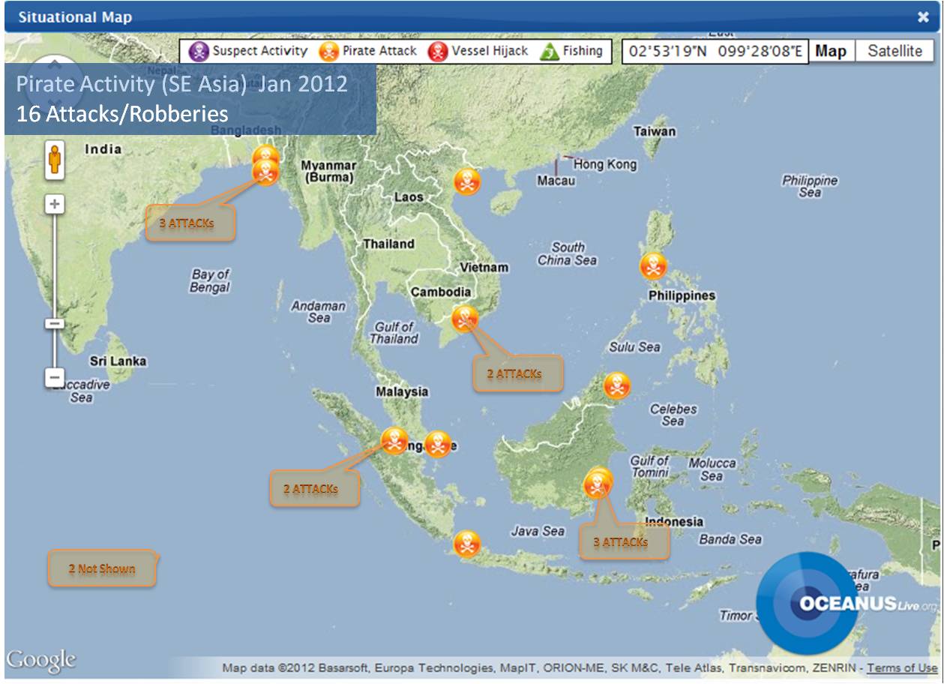Click the South China Sea label
The height and width of the screenshot is (684, 944).
pos(568,253)
